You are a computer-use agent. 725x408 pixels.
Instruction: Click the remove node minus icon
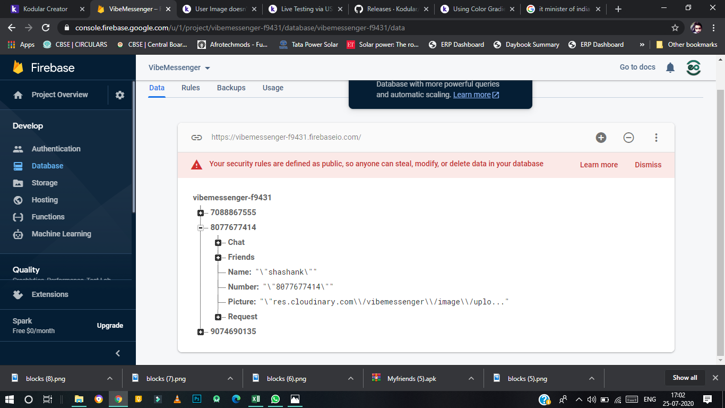pyautogui.click(x=628, y=138)
